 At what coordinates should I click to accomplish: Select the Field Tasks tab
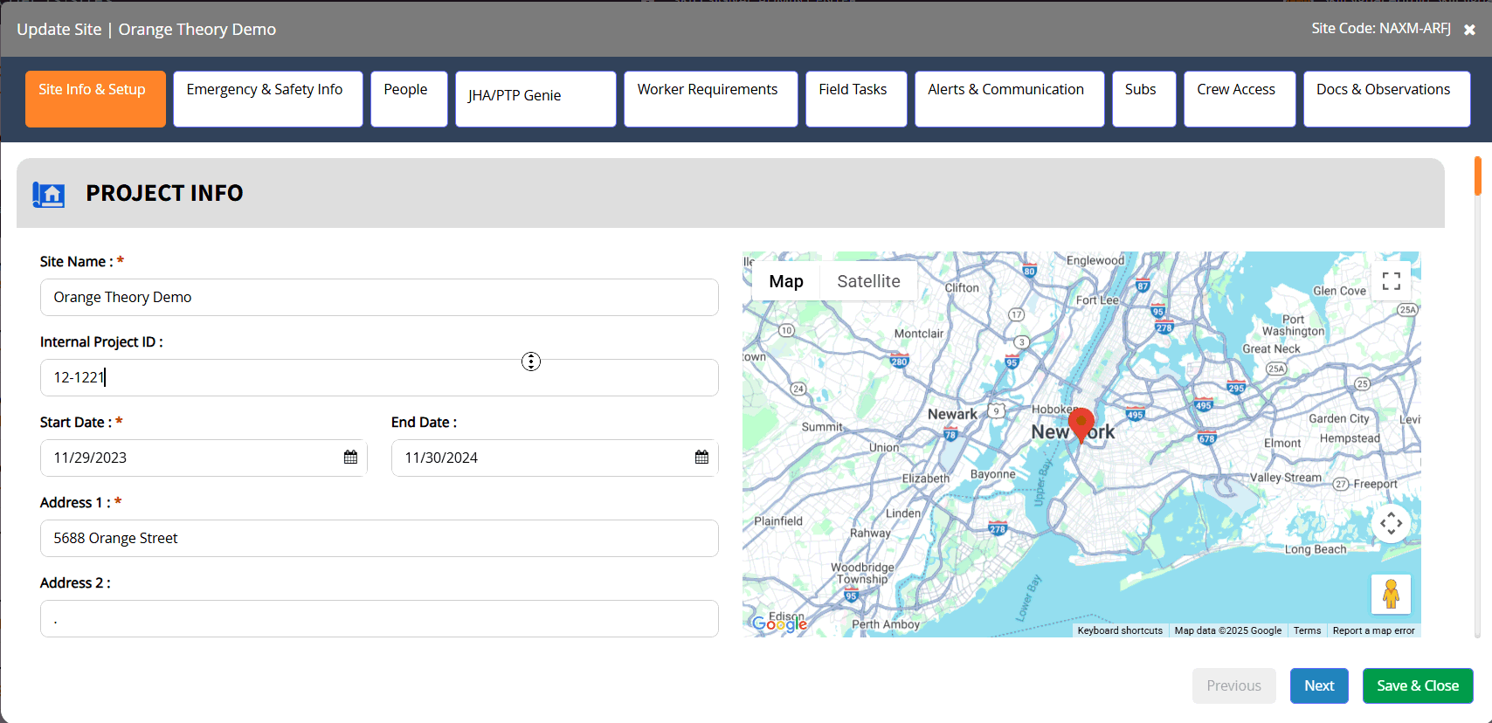(x=856, y=99)
